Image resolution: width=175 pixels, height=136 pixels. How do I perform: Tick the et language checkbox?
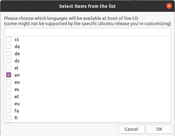pyautogui.click(x=9, y=96)
